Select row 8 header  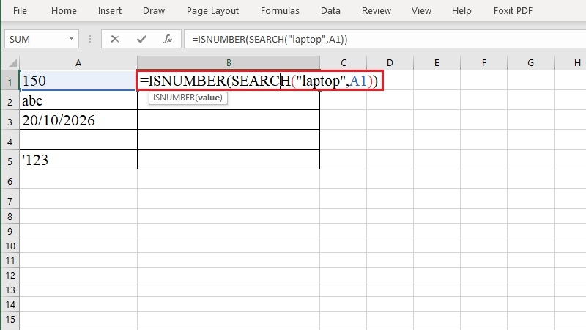click(x=10, y=216)
